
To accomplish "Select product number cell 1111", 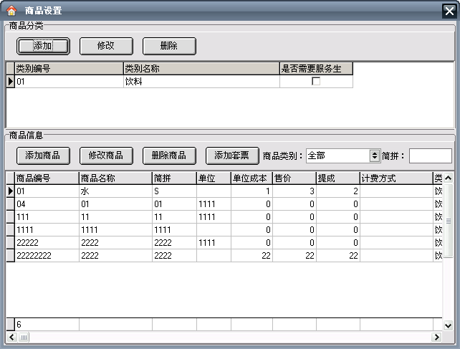I will (47, 230).
